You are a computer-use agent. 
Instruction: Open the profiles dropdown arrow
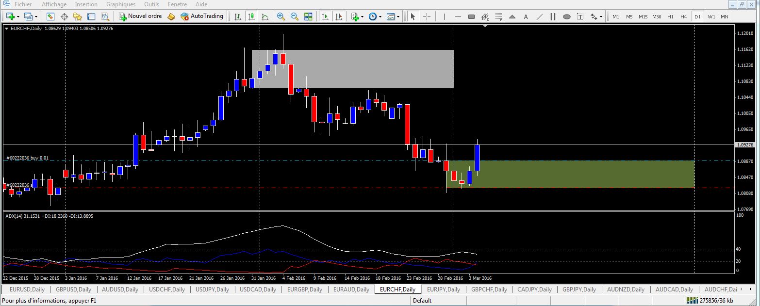coord(36,17)
